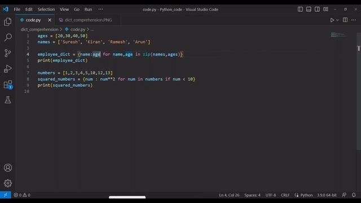Open the Edit menu
Image resolution: width=361 pixels, height=203 pixels.
point(29,9)
